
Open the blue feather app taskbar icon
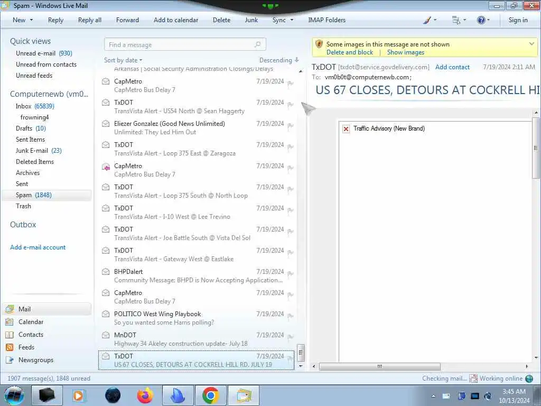click(178, 395)
